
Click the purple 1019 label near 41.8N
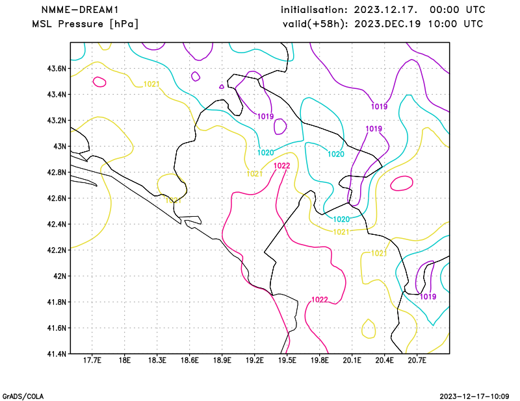click(x=428, y=297)
